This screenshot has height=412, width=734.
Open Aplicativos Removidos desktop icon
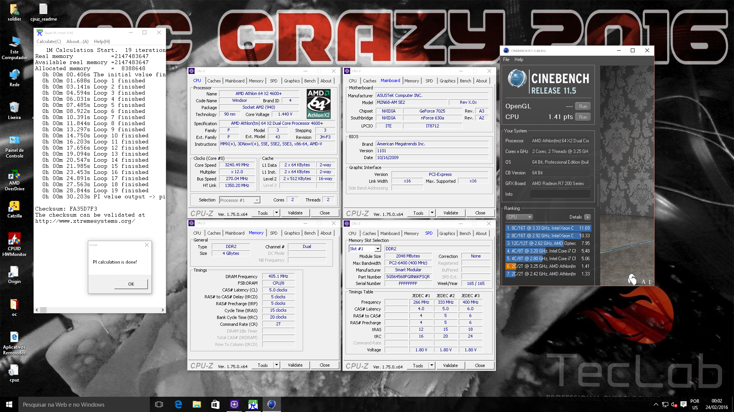point(14,343)
